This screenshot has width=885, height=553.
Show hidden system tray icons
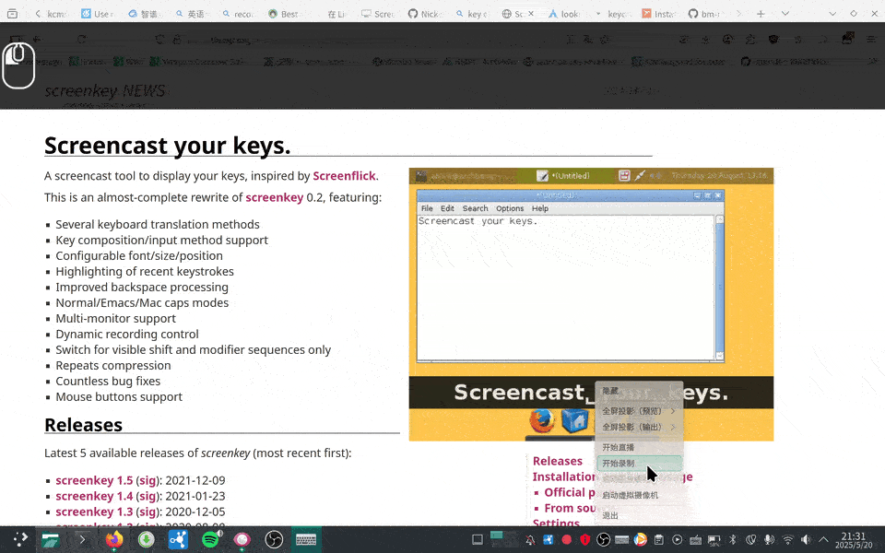[824, 540]
